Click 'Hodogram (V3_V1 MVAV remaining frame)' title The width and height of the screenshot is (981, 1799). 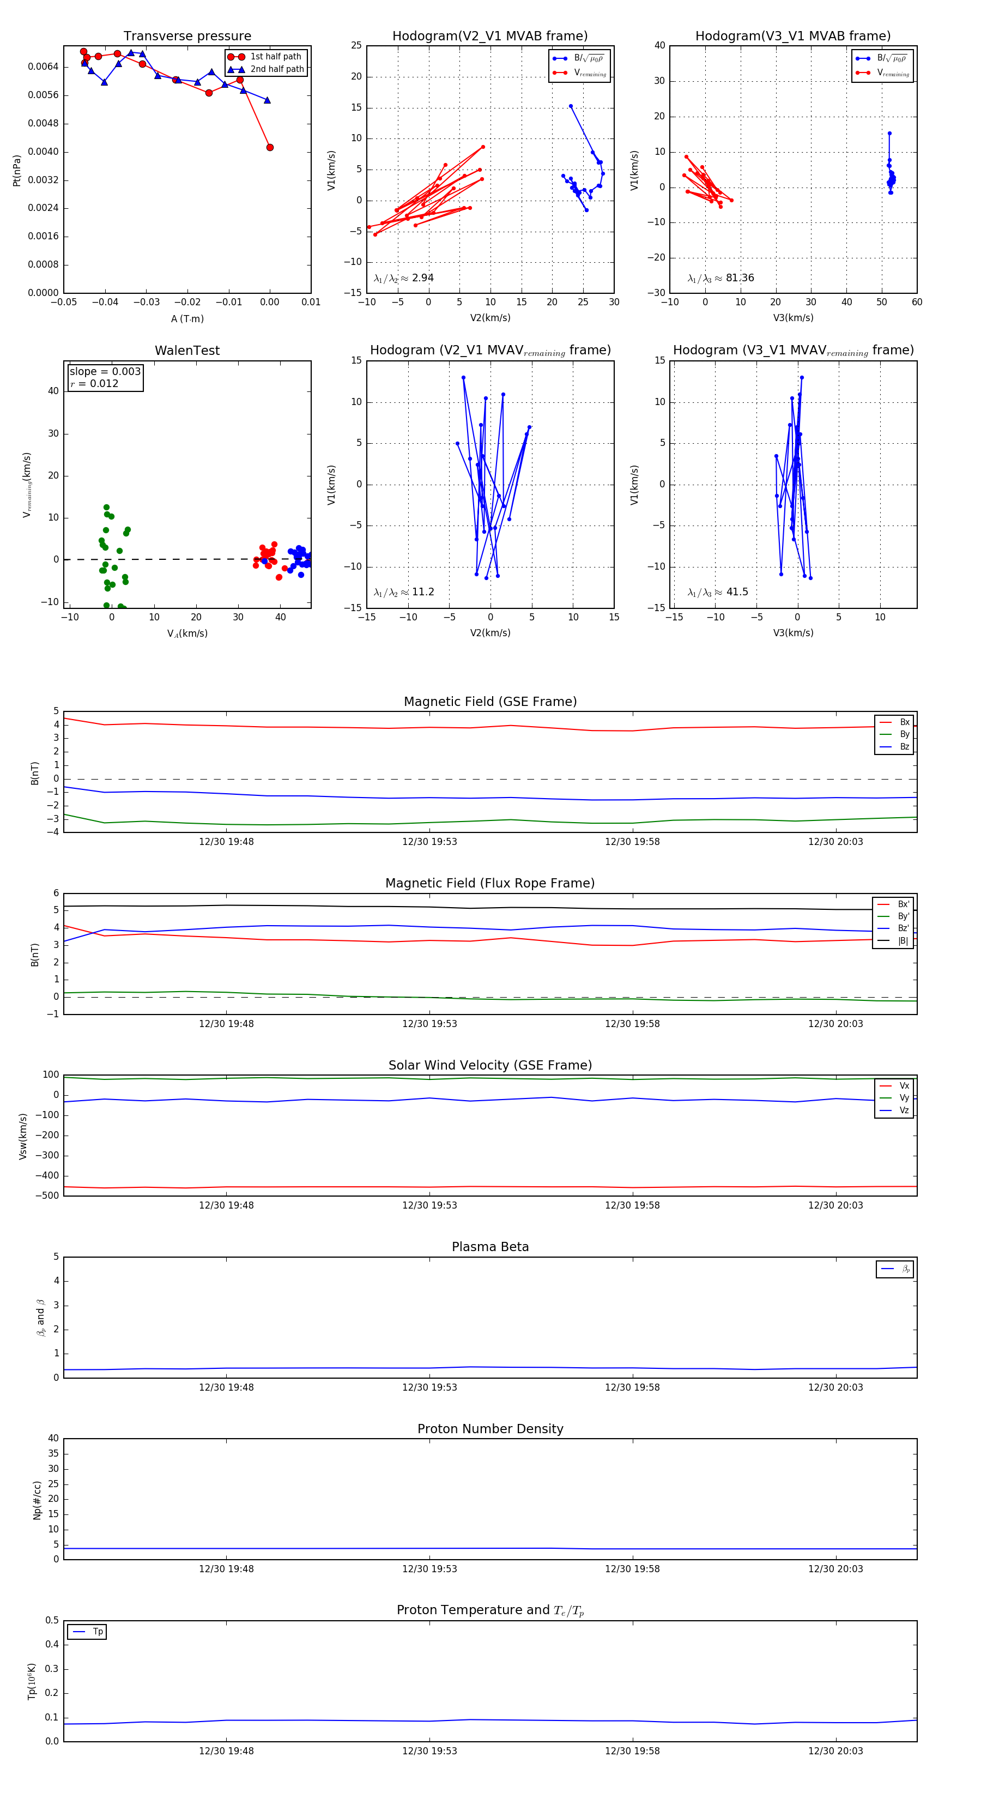click(x=793, y=351)
